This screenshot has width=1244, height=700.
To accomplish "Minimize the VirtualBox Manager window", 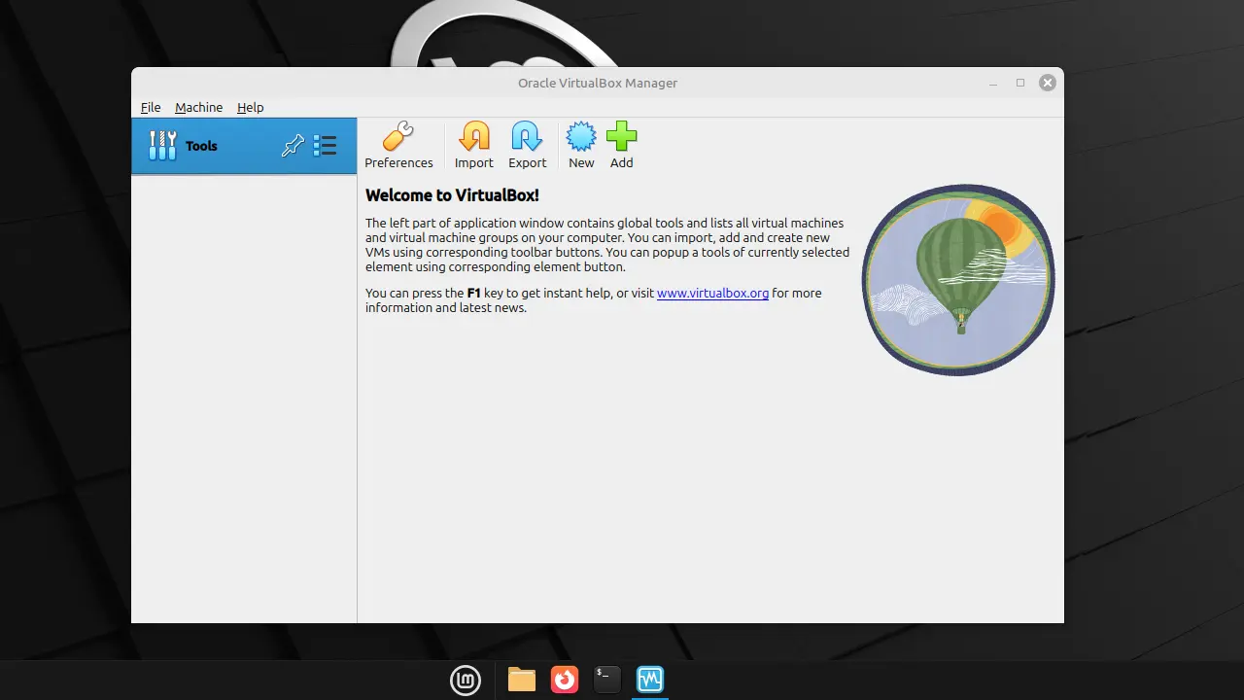I will pos(993,83).
